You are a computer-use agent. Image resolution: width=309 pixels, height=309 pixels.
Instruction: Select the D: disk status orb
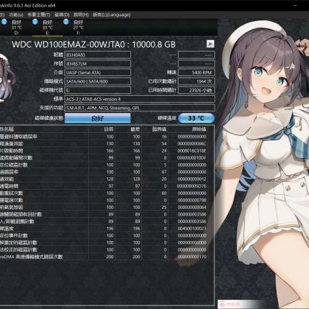point(4,22)
